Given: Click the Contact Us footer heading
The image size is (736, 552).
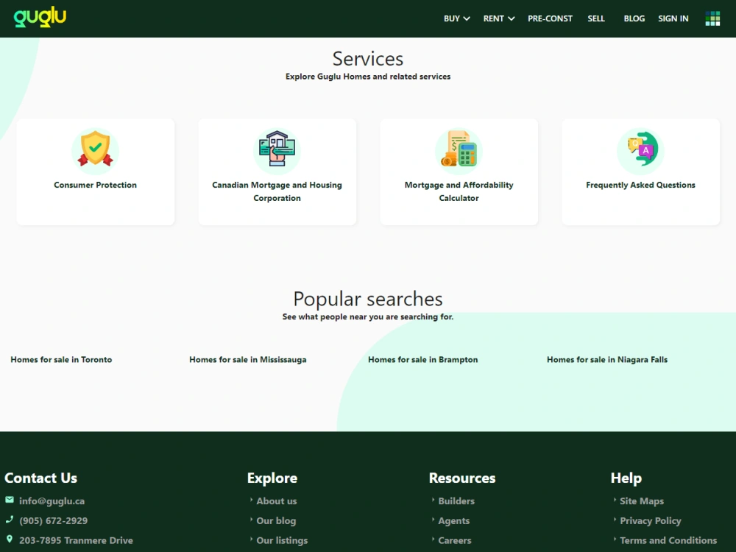Looking at the screenshot, I should pyautogui.click(x=40, y=478).
